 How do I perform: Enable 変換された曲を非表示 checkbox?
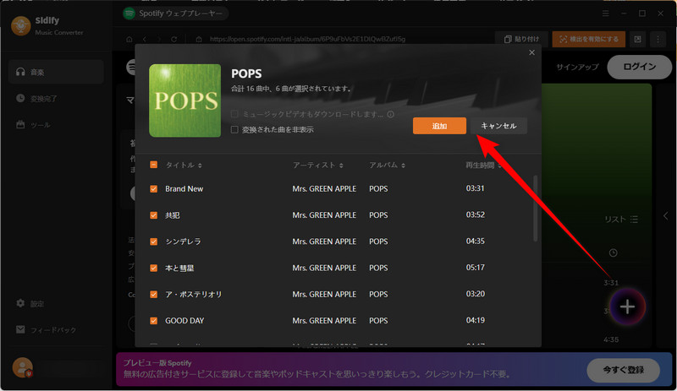pos(234,129)
